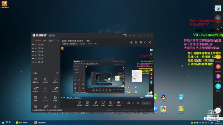
Task: Open the Windows Start menu
Action: [x=3, y=122]
